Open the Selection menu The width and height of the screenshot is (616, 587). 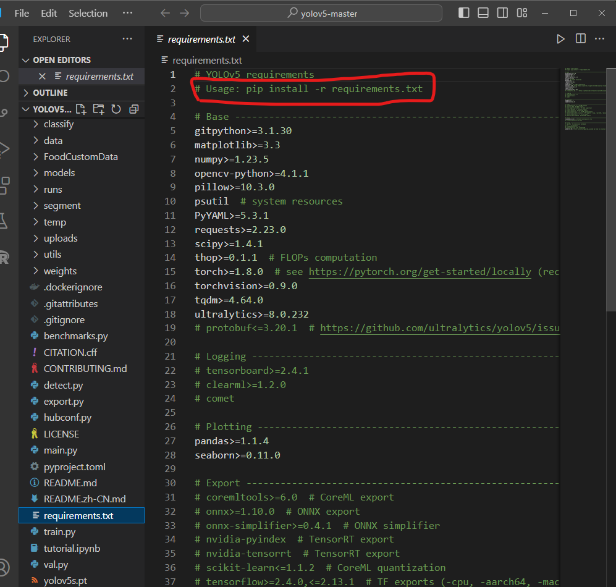point(88,14)
